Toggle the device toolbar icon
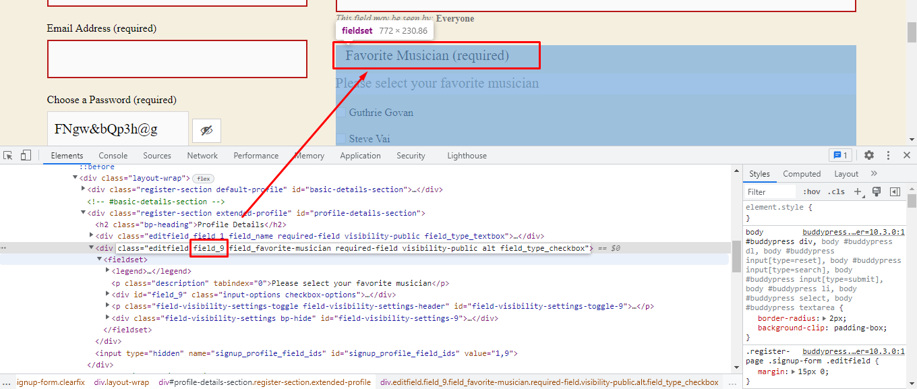The height and width of the screenshot is (389, 917). pos(26,155)
